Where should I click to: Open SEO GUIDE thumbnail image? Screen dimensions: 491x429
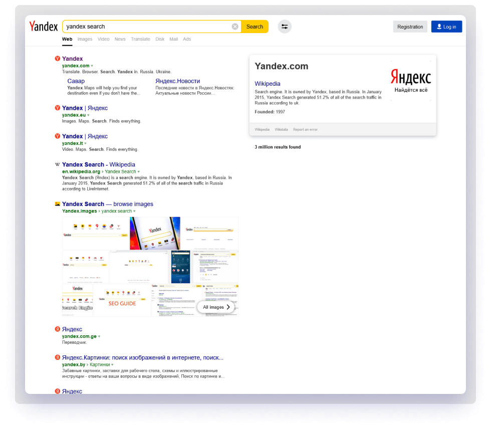tap(122, 300)
